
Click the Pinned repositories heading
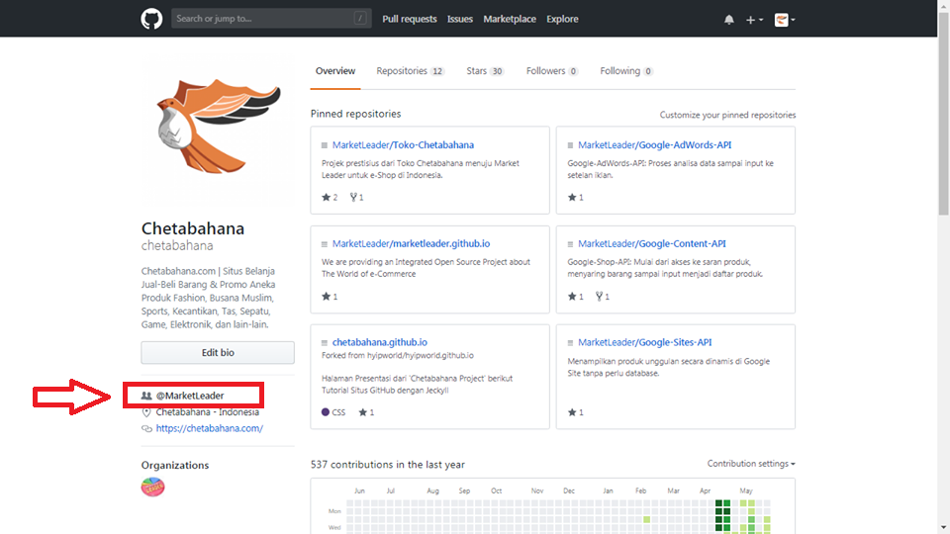tap(355, 114)
